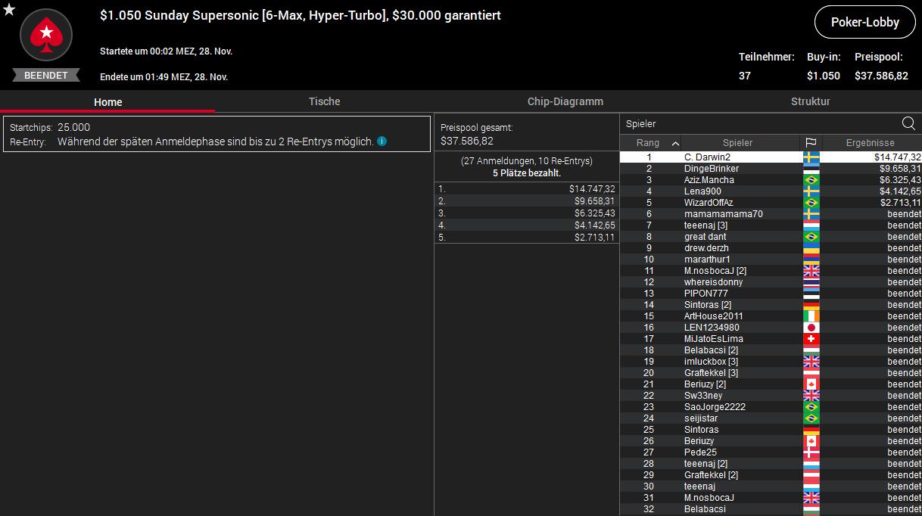Click the Japan flag beside LEN1234980

click(811, 328)
